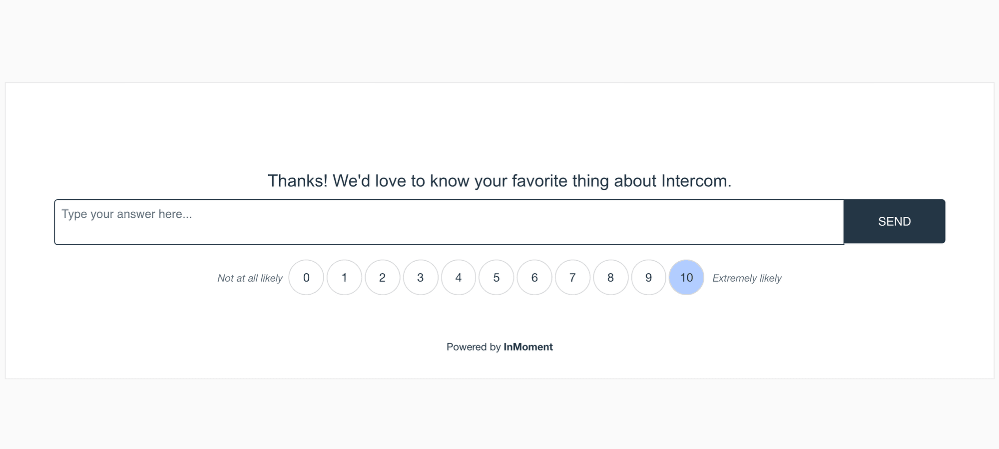
Task: Open the InMoment link
Action: [x=528, y=347]
